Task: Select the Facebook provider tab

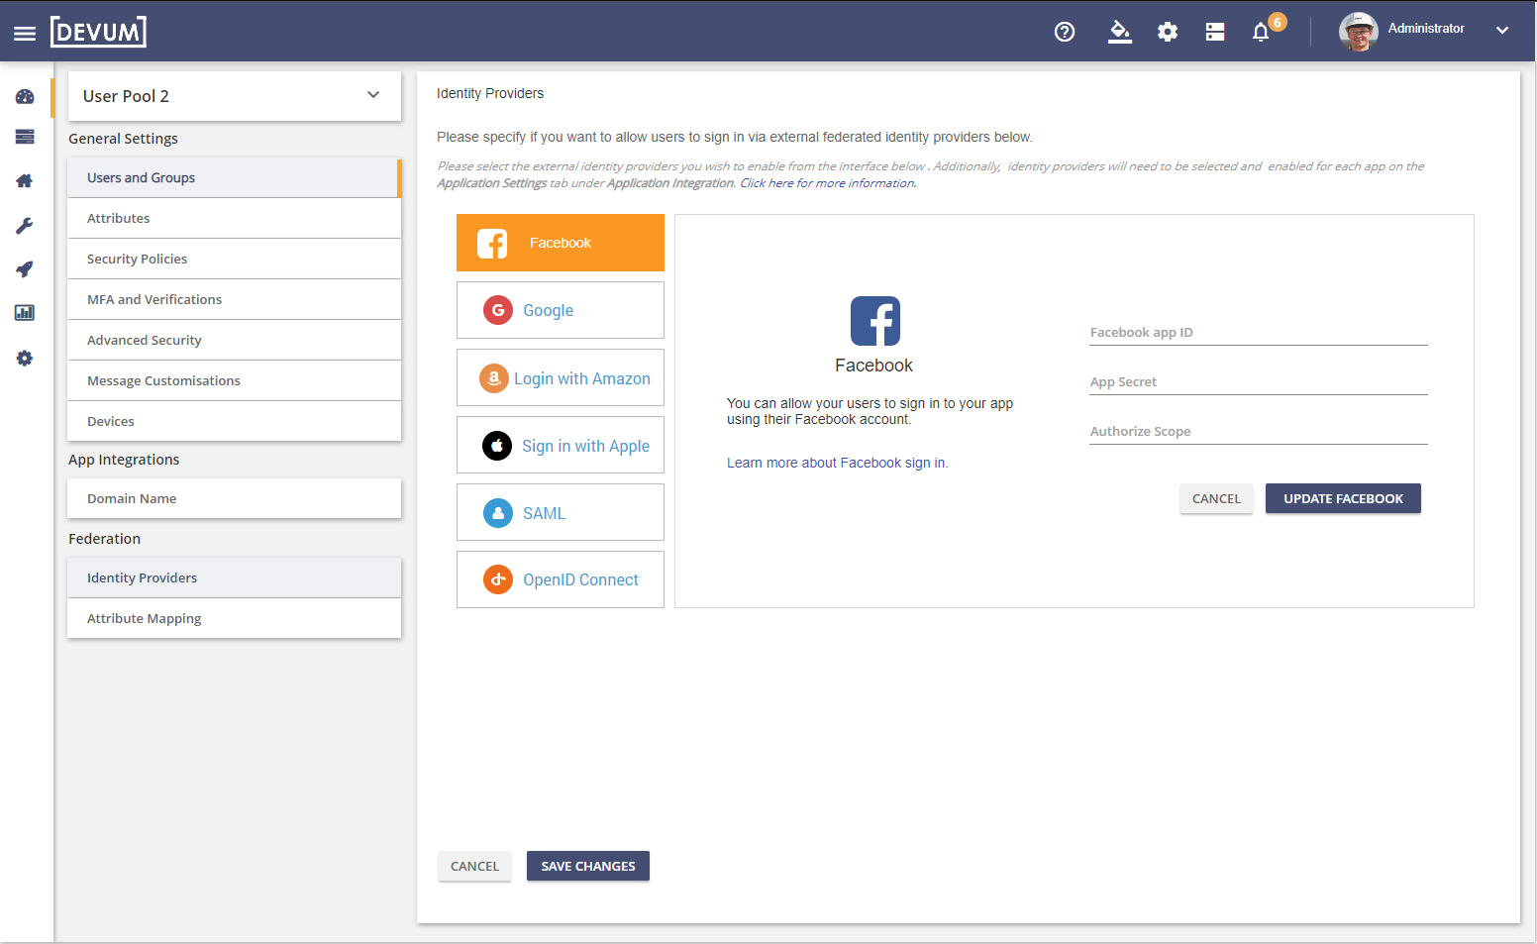Action: click(x=561, y=243)
